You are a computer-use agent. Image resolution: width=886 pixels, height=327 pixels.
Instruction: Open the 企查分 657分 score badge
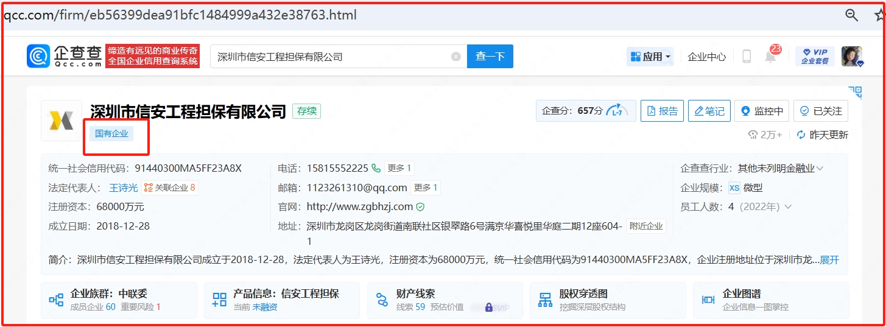[x=586, y=111]
